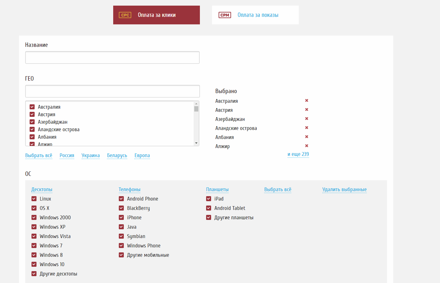Image resolution: width=440 pixels, height=283 pixels.
Task: Toggle the Windows Vista checkbox
Action: coord(34,236)
